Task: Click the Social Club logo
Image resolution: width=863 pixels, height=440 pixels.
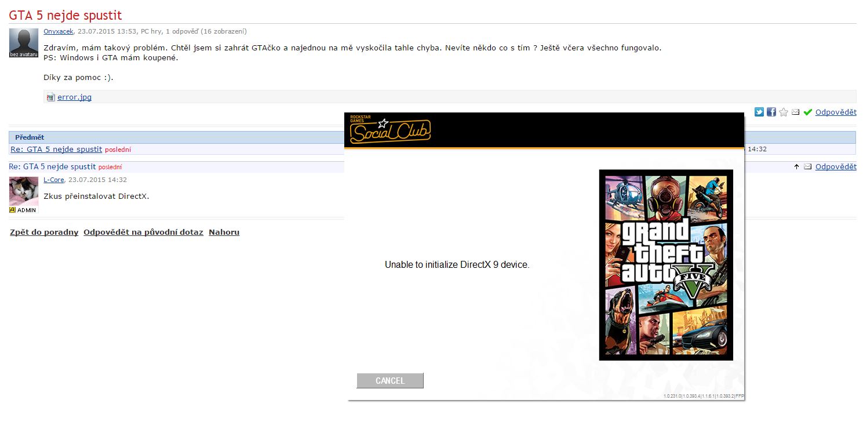Action: pos(390,130)
